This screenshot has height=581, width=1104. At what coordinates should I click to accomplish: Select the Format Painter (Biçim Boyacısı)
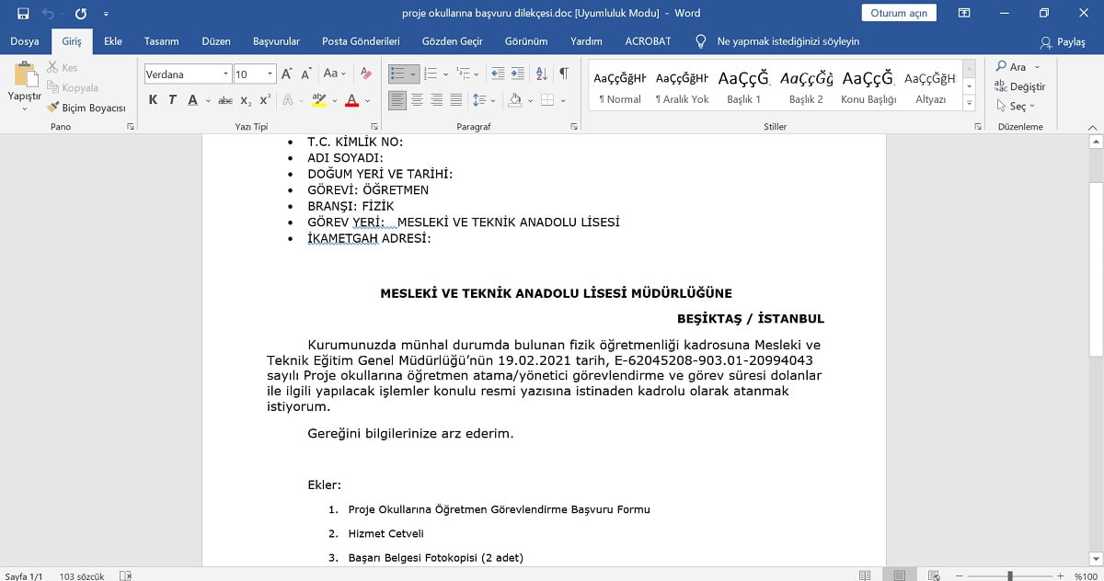[86, 108]
